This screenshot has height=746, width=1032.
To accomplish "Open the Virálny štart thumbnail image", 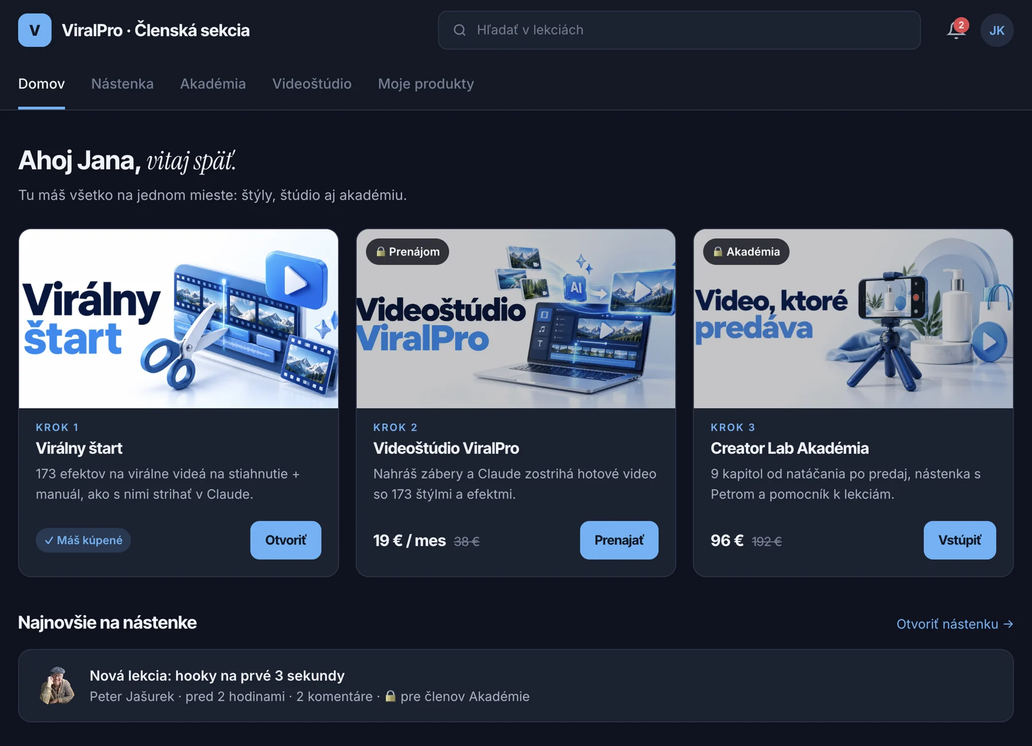I will click(178, 319).
